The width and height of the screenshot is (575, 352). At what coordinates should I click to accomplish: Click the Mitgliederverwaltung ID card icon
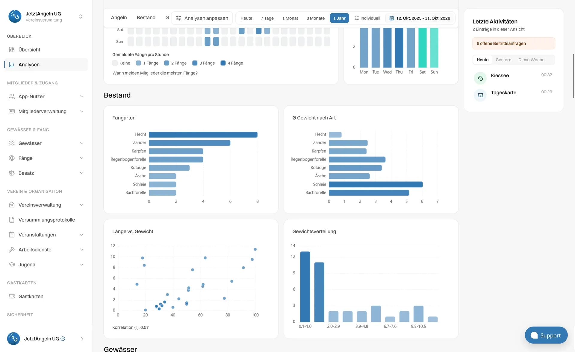tap(12, 111)
